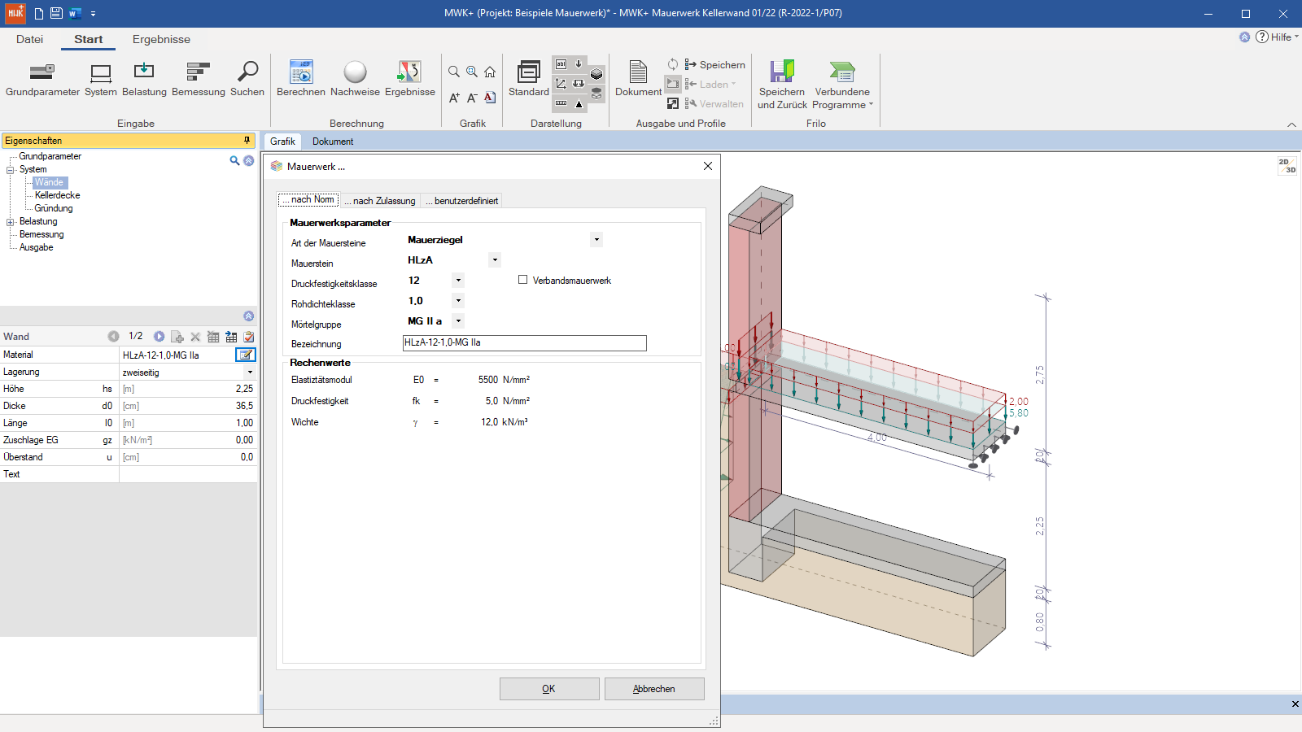Click the refresh arrows icon beside Dokument
Screen dimensions: 1302x732
click(673, 64)
